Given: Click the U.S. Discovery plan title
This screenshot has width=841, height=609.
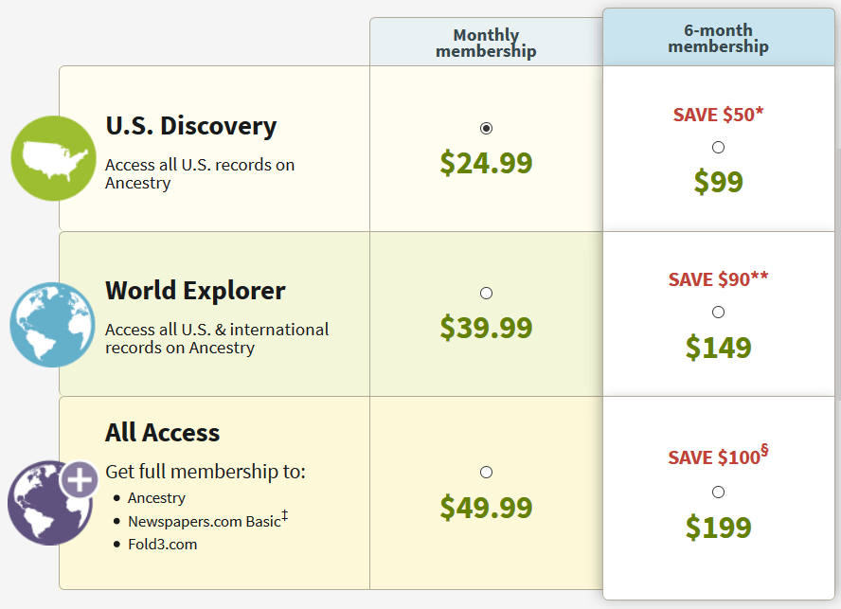Looking at the screenshot, I should [190, 126].
